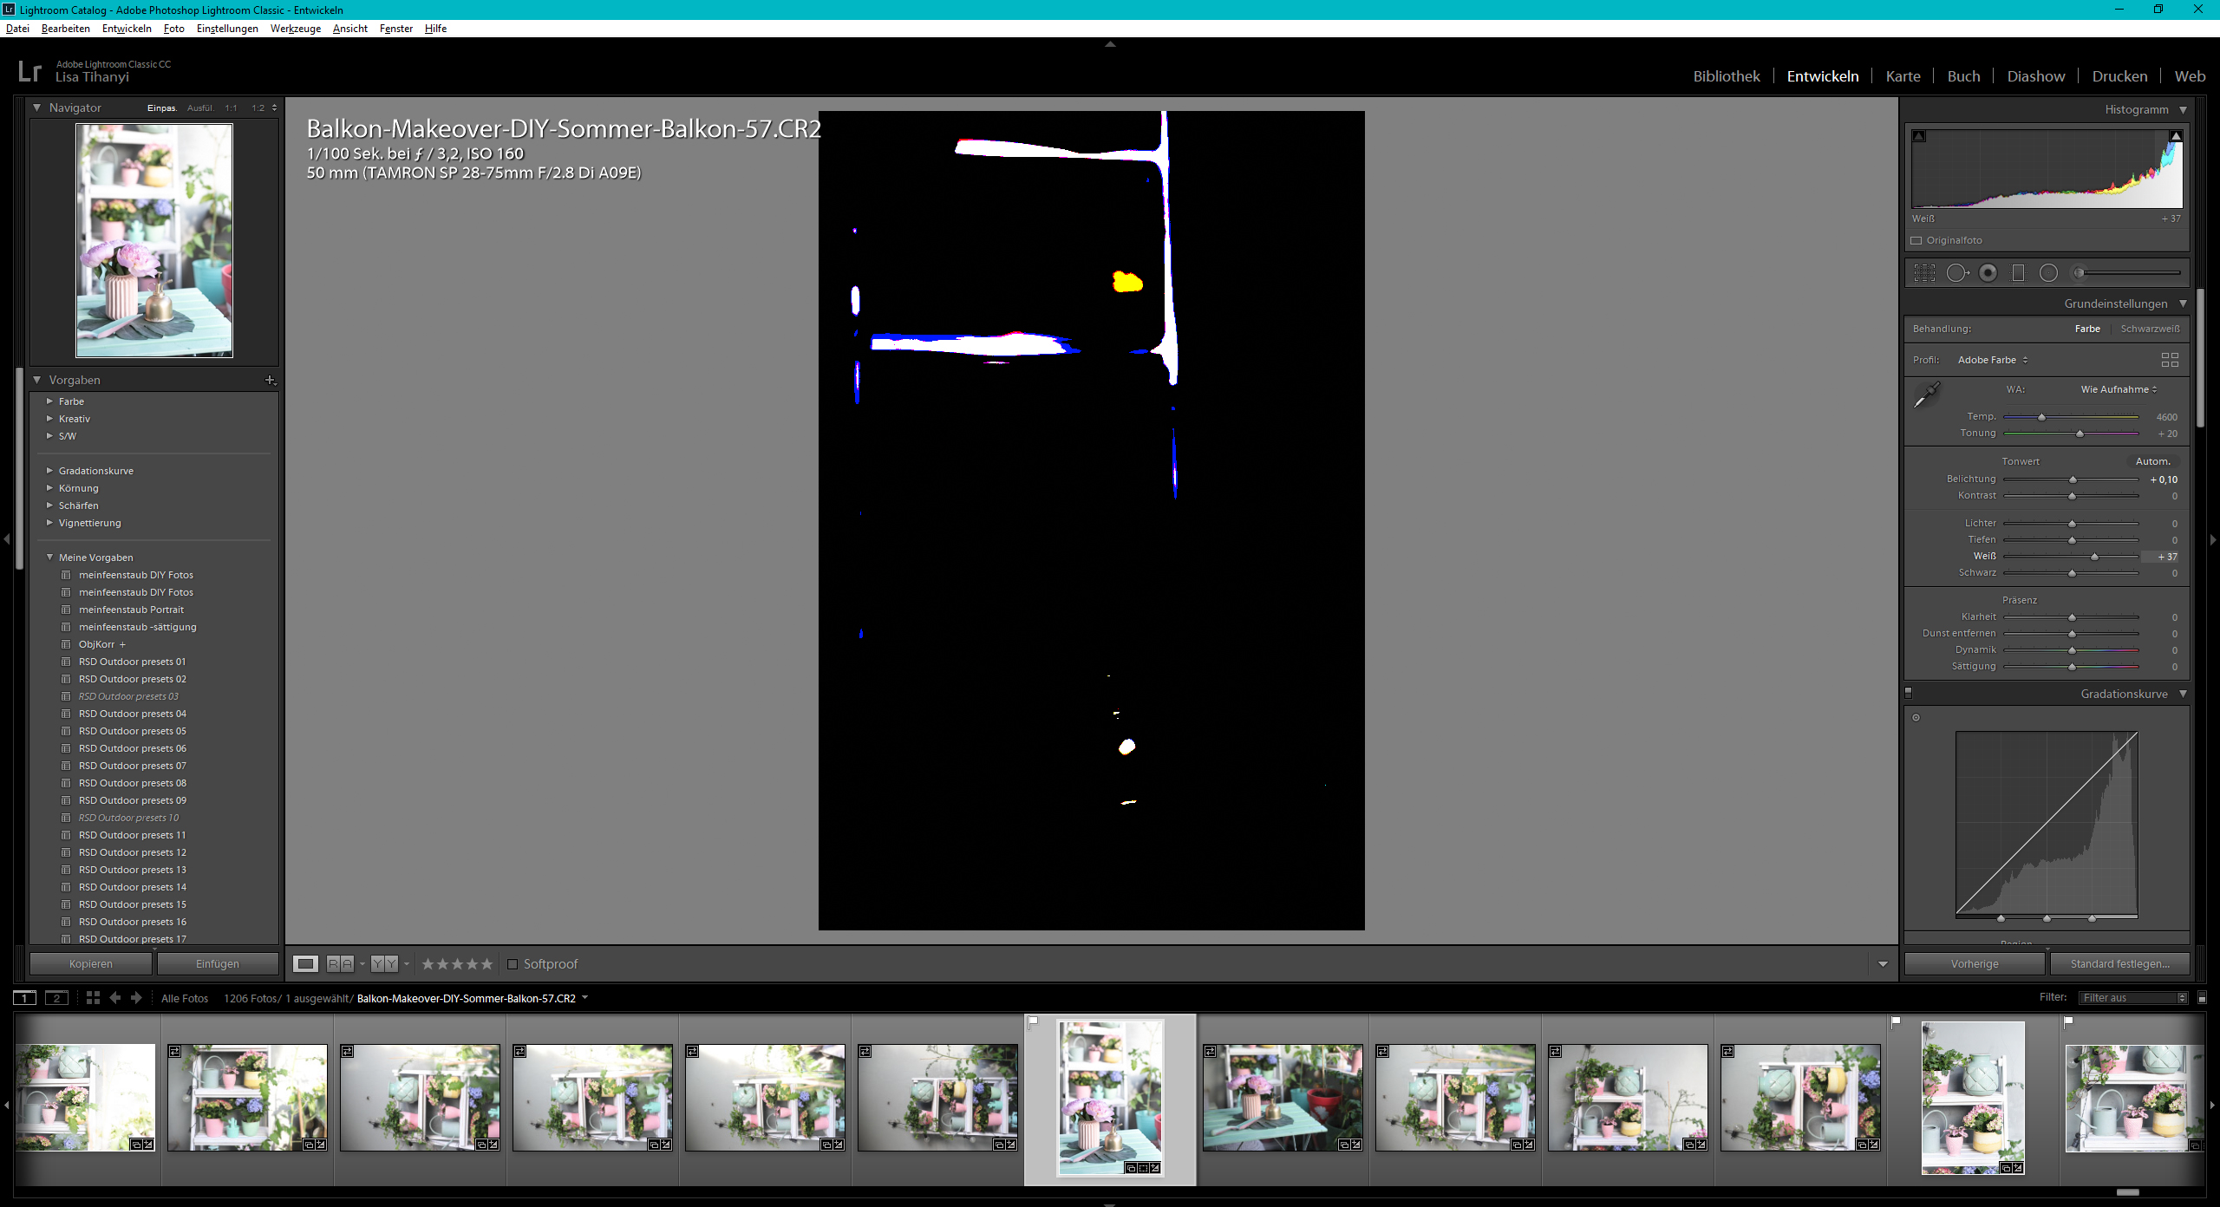Enable the Softproof checkbox

tap(513, 964)
